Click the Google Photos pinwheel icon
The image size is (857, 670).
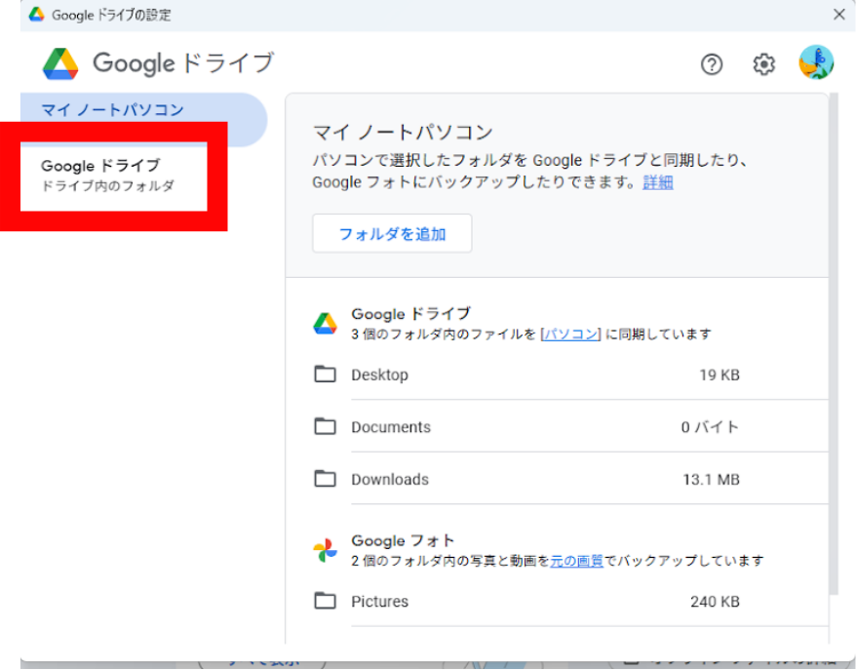[325, 550]
